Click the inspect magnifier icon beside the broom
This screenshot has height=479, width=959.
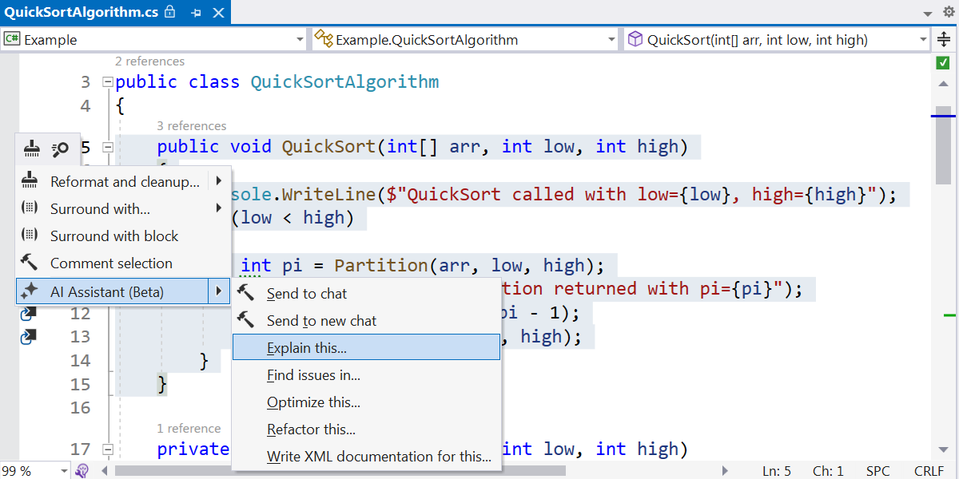tap(60, 148)
